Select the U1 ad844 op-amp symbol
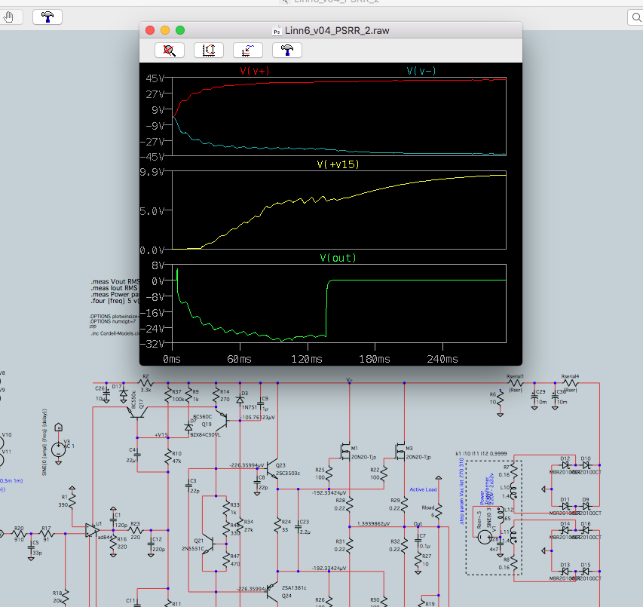This screenshot has height=607, width=643. point(92,530)
